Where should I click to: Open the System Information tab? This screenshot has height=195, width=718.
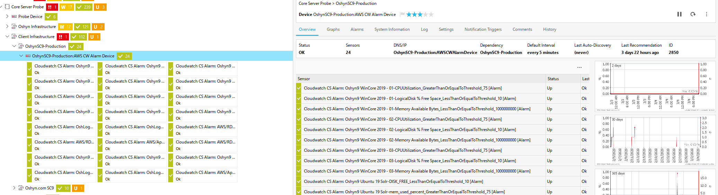coord(392,29)
